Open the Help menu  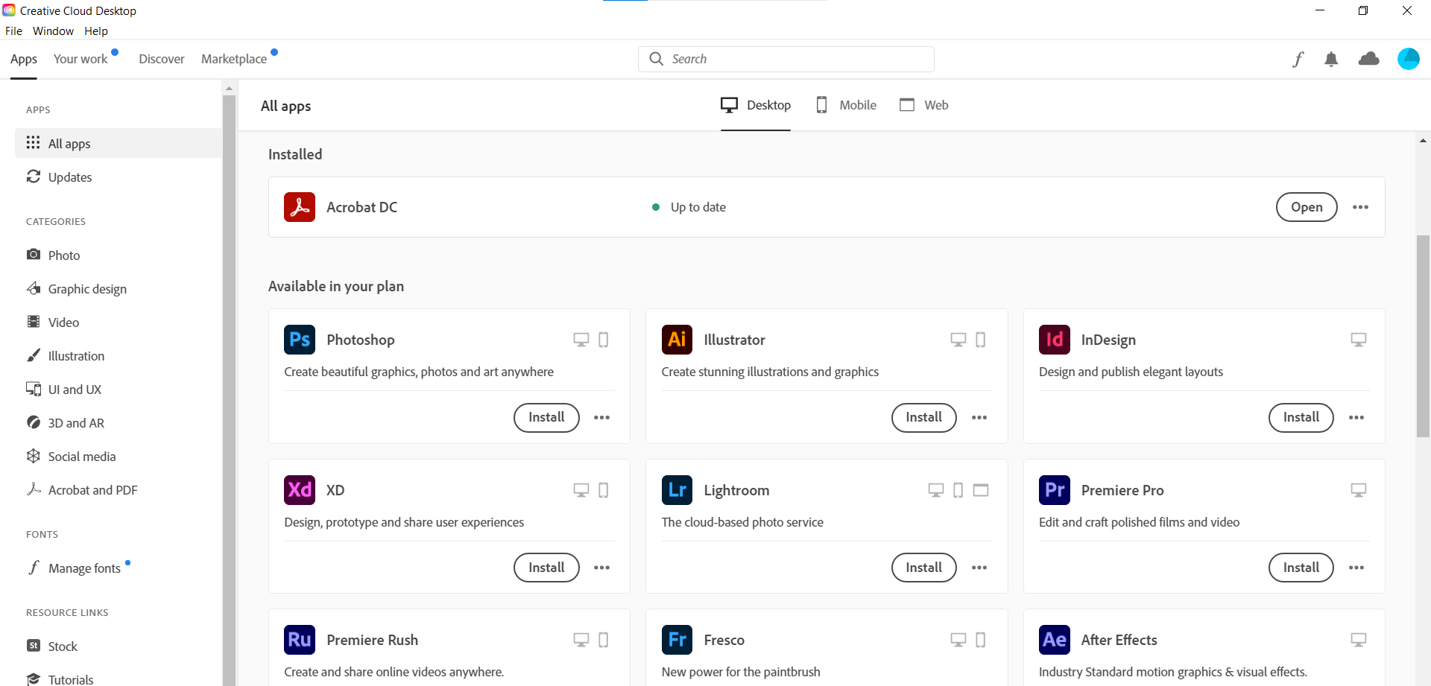pos(96,31)
